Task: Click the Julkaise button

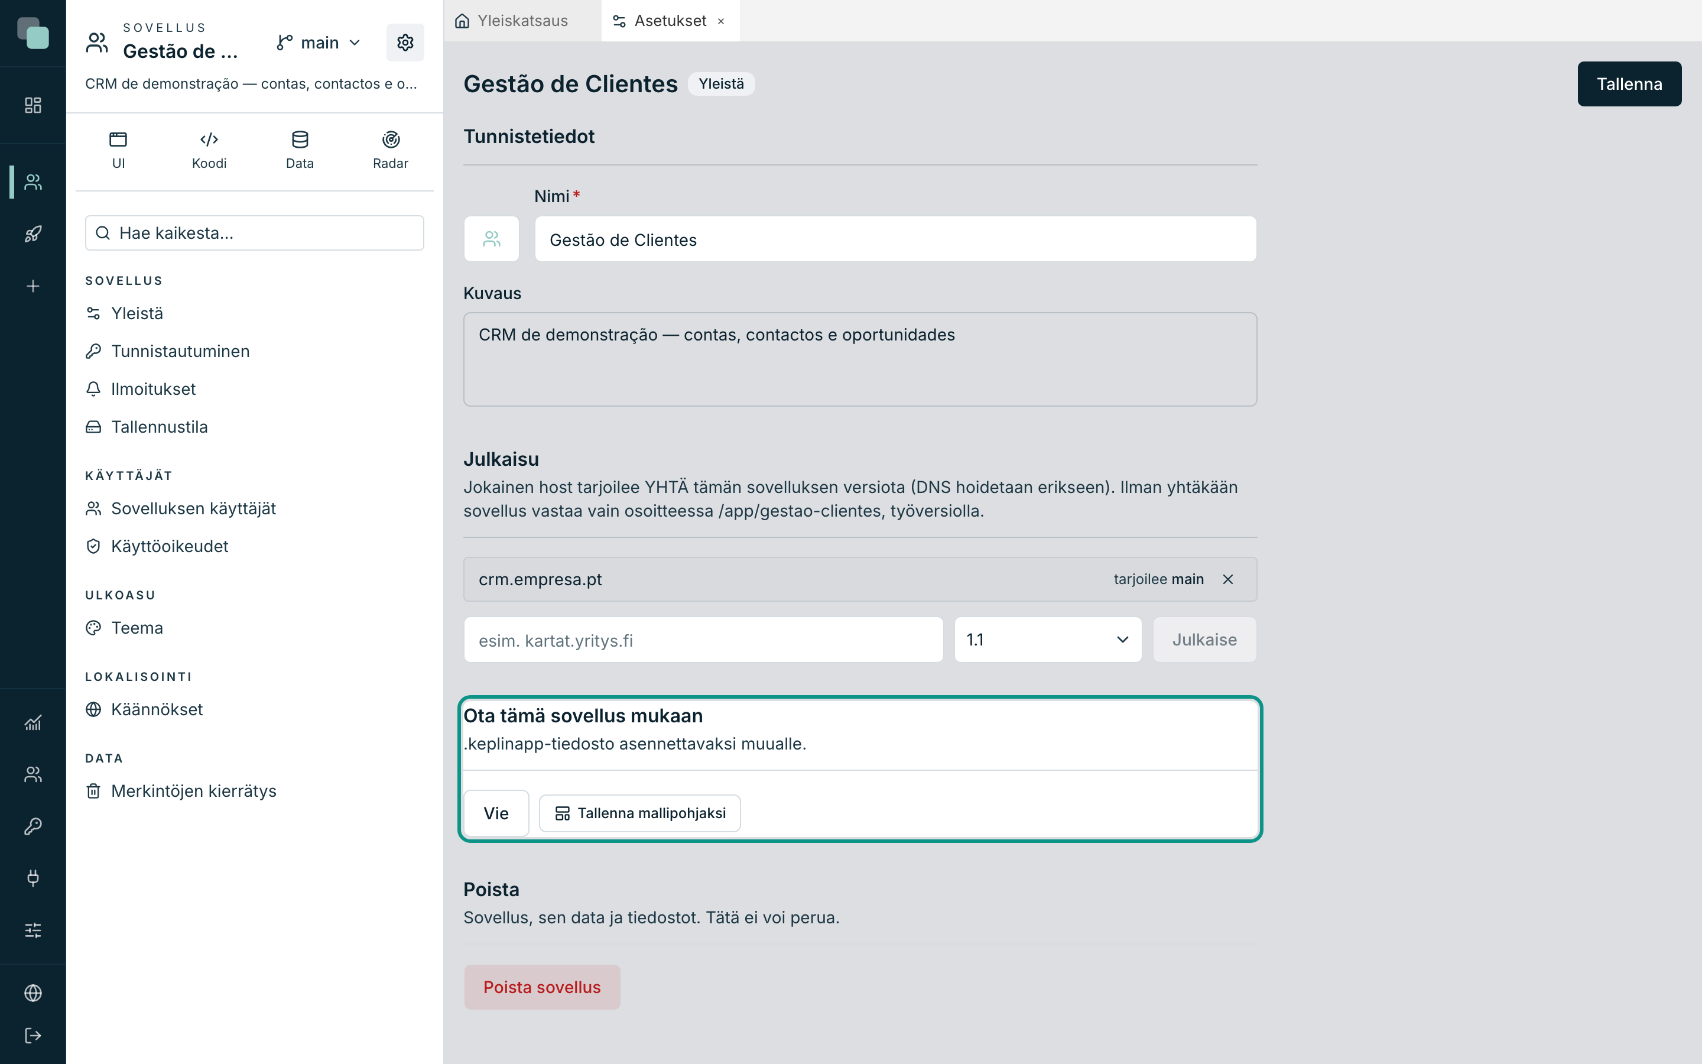Action: (1204, 640)
